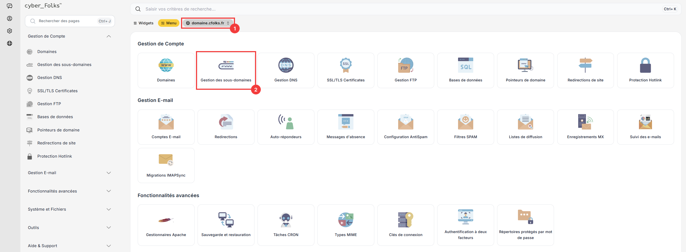Open Filtres SPAM tile
The height and width of the screenshot is (252, 686).
coord(465,127)
